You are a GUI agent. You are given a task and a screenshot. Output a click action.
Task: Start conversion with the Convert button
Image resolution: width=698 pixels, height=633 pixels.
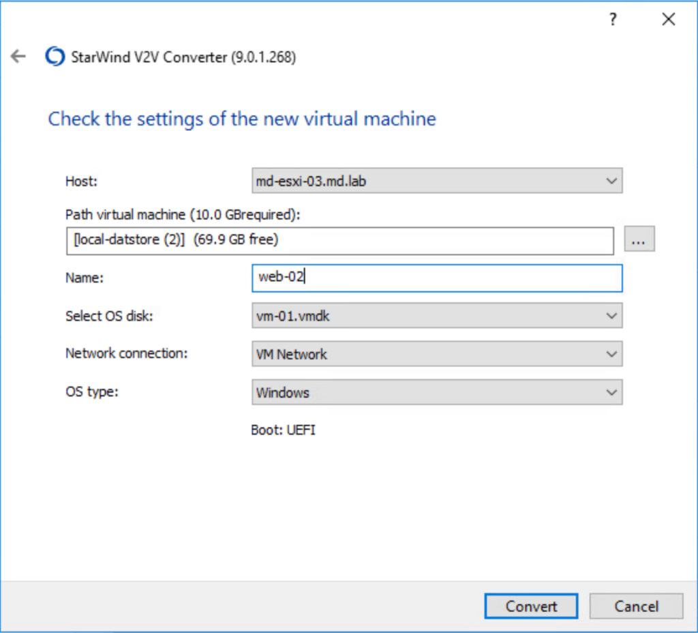click(x=531, y=606)
